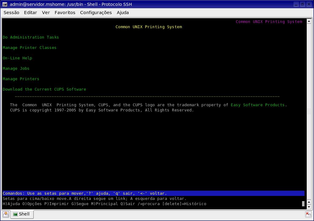Click the blue Comandos status line

pyautogui.click(x=153, y=193)
